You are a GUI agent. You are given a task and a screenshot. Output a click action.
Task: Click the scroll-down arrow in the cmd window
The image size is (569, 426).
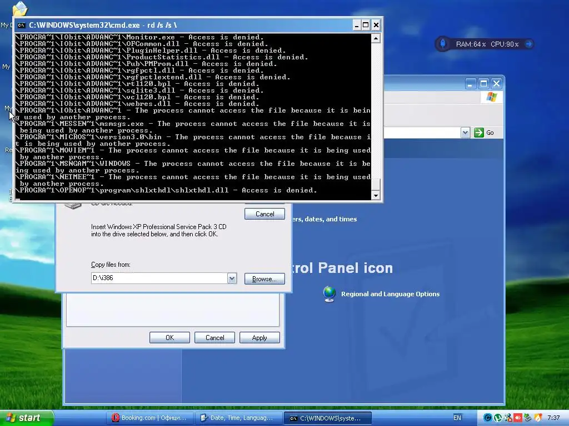click(376, 195)
